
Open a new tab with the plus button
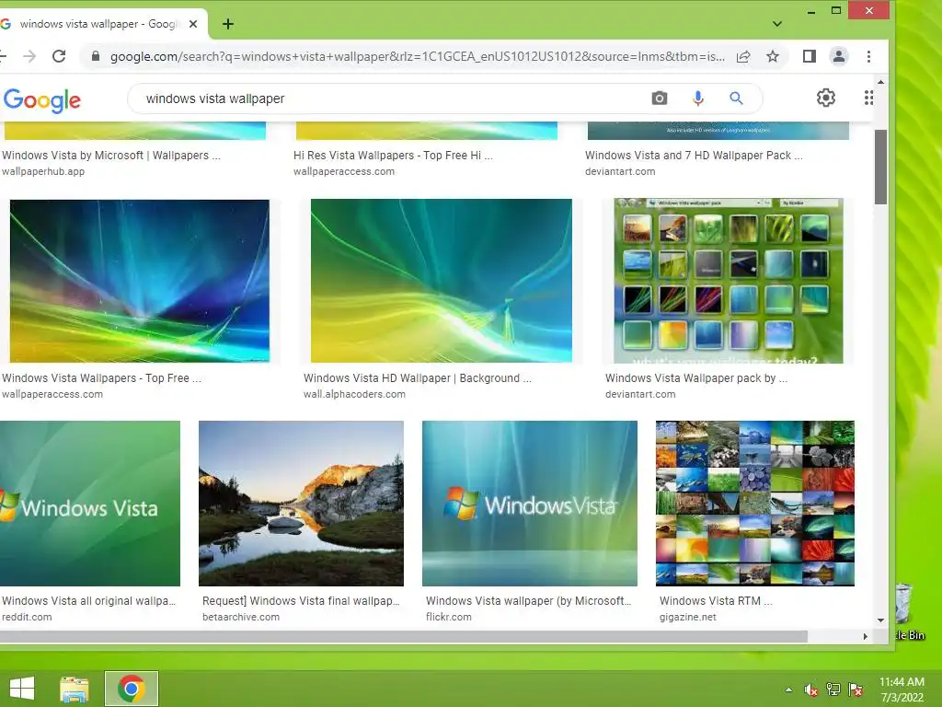(x=228, y=24)
